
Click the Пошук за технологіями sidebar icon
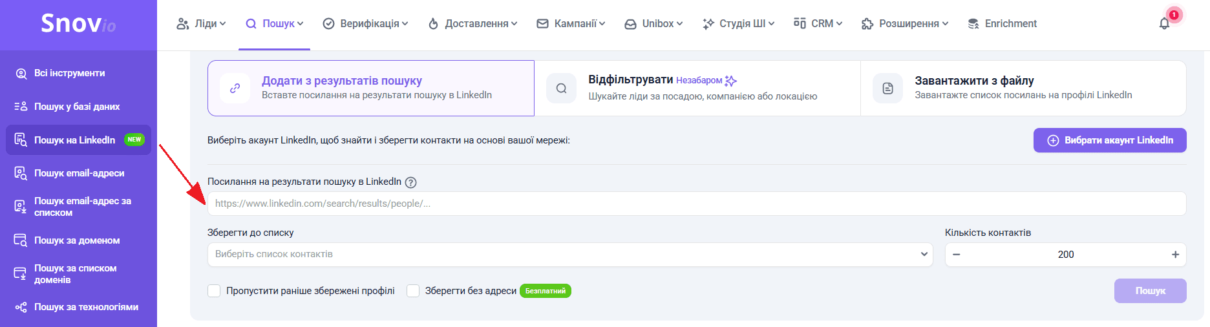point(21,307)
